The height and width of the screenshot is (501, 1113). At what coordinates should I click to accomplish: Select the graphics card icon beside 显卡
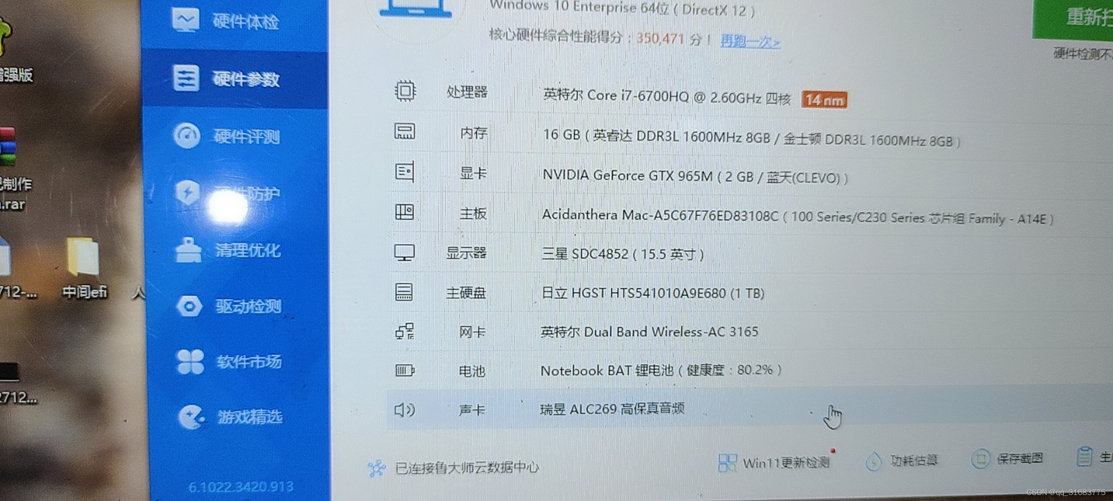pos(404,172)
